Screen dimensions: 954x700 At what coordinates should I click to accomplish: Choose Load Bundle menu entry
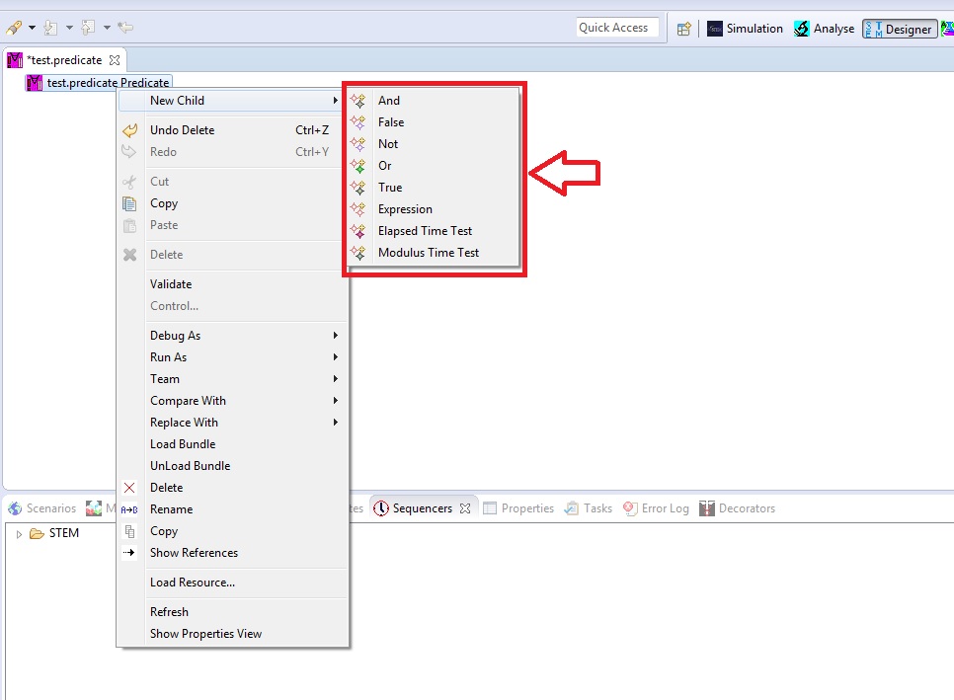pyautogui.click(x=233, y=444)
